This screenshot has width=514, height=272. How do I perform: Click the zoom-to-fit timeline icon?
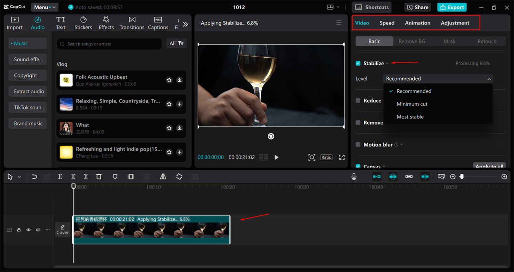[441, 177]
